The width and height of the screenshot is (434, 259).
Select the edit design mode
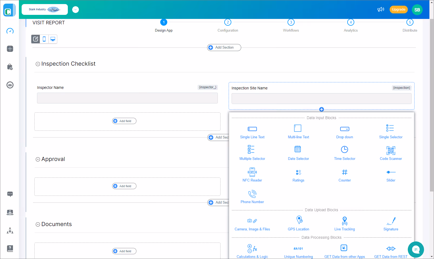click(x=35, y=39)
